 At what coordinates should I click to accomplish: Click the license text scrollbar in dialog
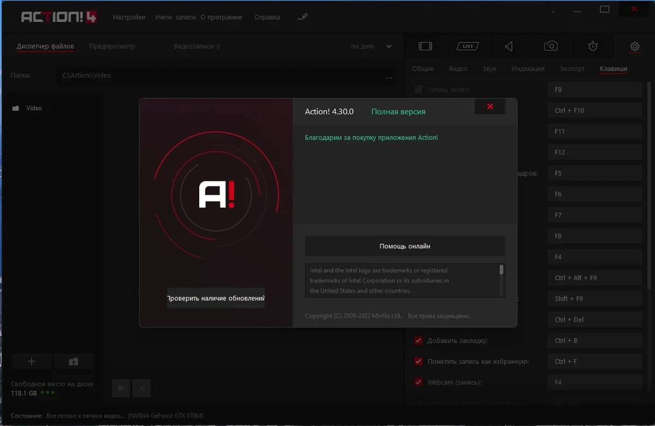[x=502, y=270]
